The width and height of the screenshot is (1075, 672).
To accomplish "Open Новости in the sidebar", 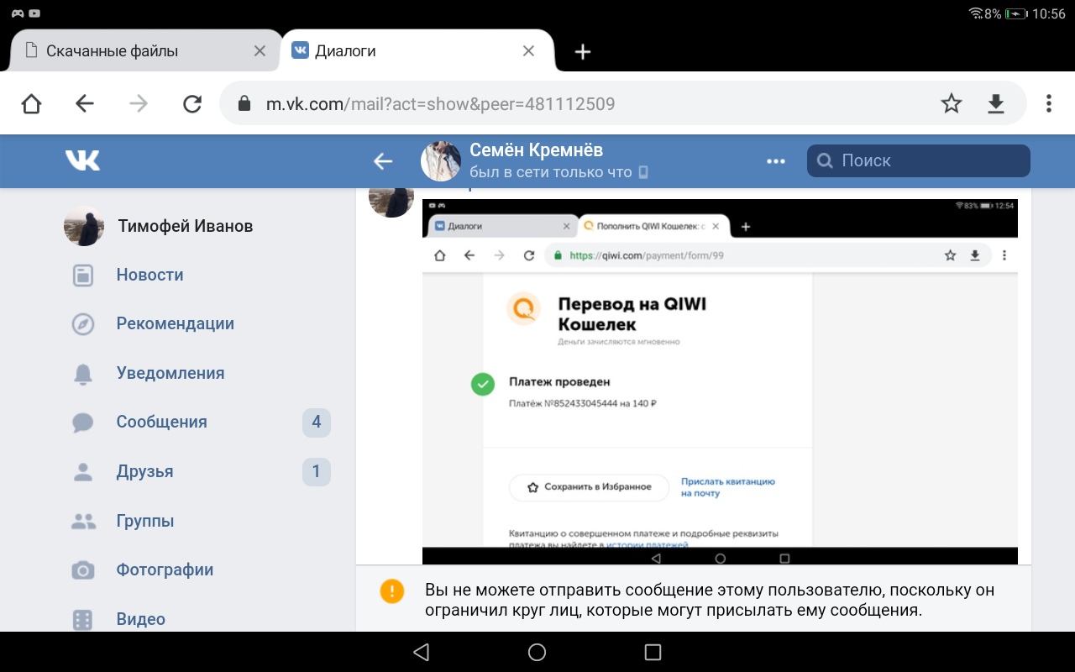I will pos(149,275).
